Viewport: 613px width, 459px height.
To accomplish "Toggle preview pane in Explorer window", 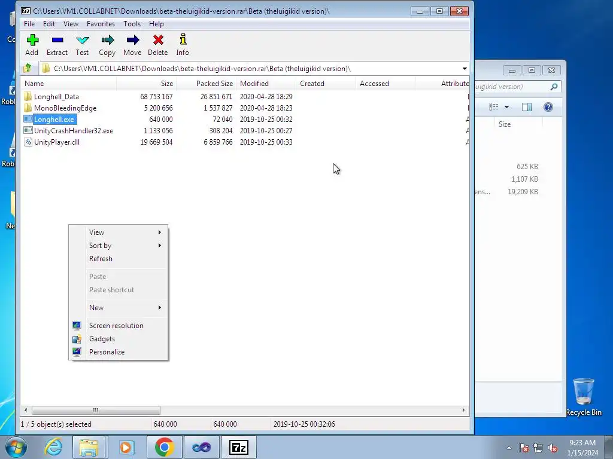I will 527,107.
